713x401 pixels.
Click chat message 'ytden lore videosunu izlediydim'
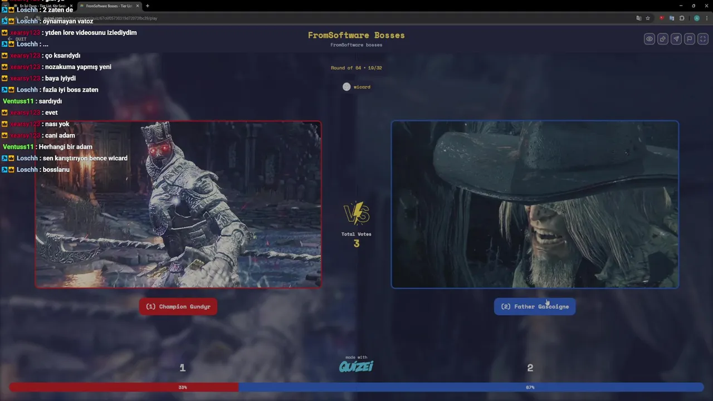(91, 33)
